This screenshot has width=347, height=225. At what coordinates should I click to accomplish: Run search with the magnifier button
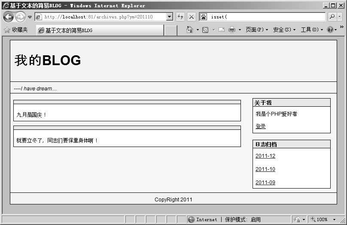click(x=332, y=17)
